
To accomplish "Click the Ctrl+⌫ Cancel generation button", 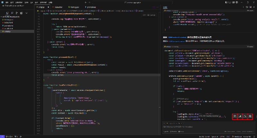I will [x=149, y=15].
